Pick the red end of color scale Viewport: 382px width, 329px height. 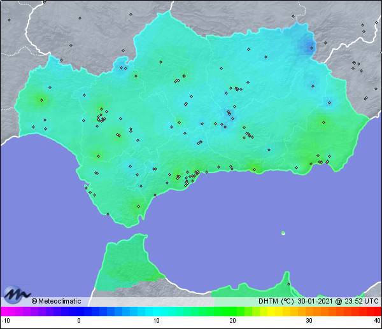(377, 311)
